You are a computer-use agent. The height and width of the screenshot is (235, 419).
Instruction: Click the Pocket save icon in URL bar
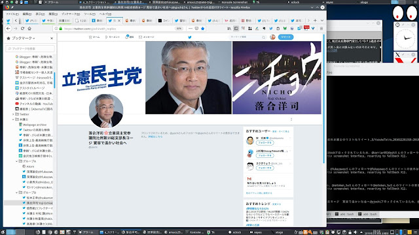point(196,29)
